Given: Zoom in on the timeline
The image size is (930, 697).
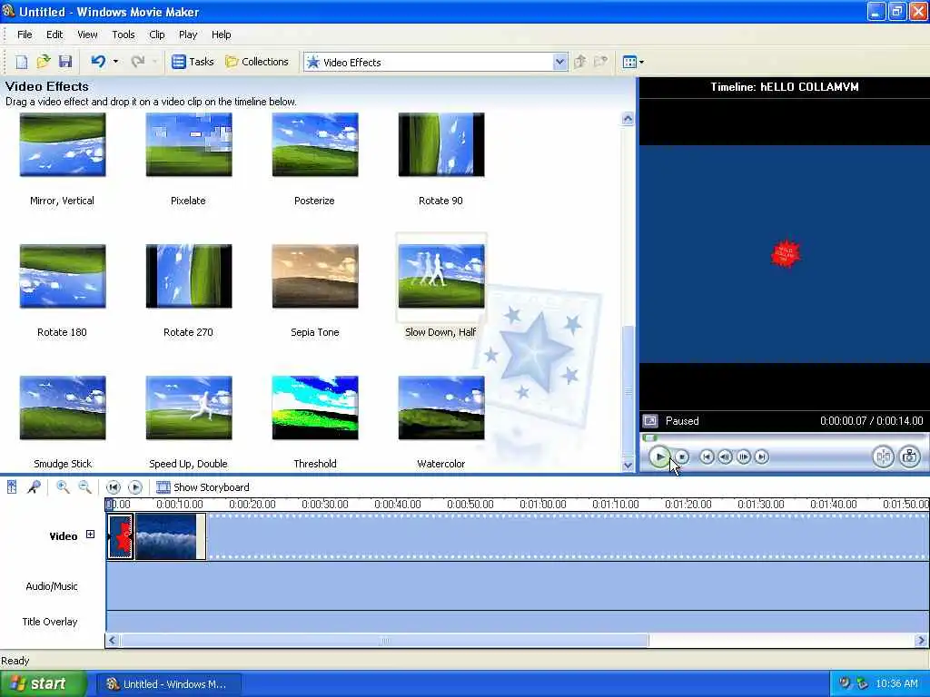Looking at the screenshot, I should coord(63,487).
